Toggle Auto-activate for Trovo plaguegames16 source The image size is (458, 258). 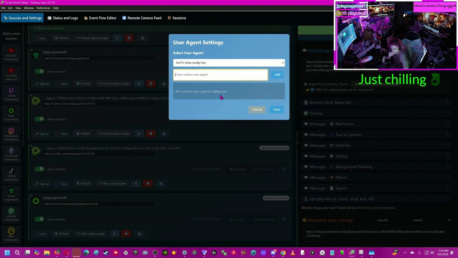(x=40, y=72)
